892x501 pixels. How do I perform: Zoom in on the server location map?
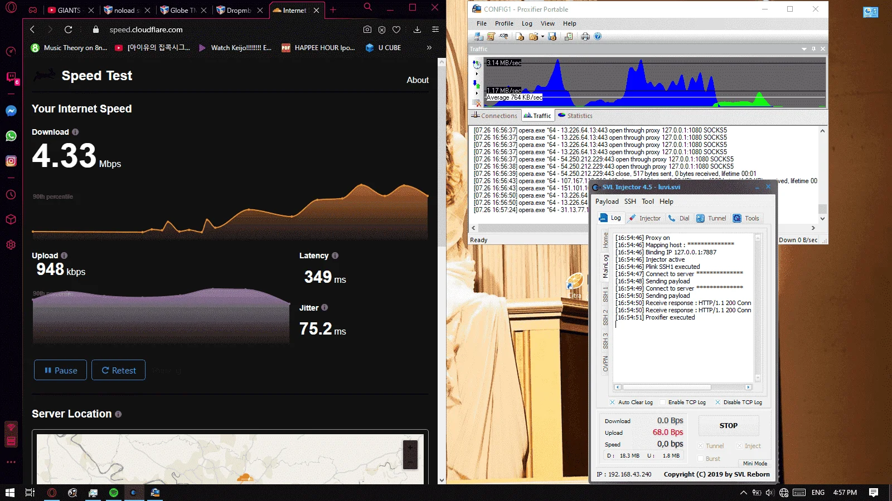410,448
